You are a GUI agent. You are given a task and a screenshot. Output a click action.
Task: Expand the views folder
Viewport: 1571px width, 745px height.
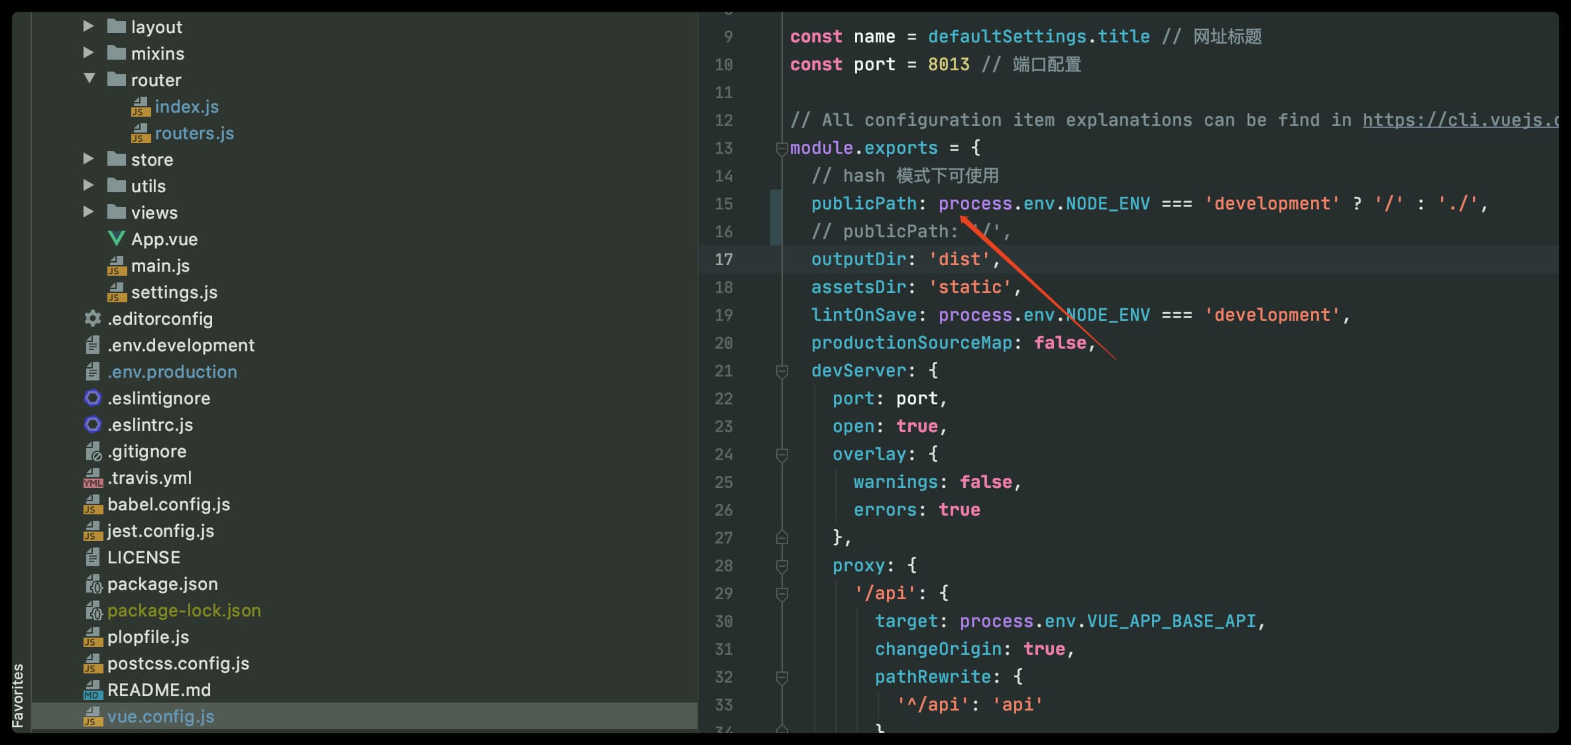(x=88, y=212)
